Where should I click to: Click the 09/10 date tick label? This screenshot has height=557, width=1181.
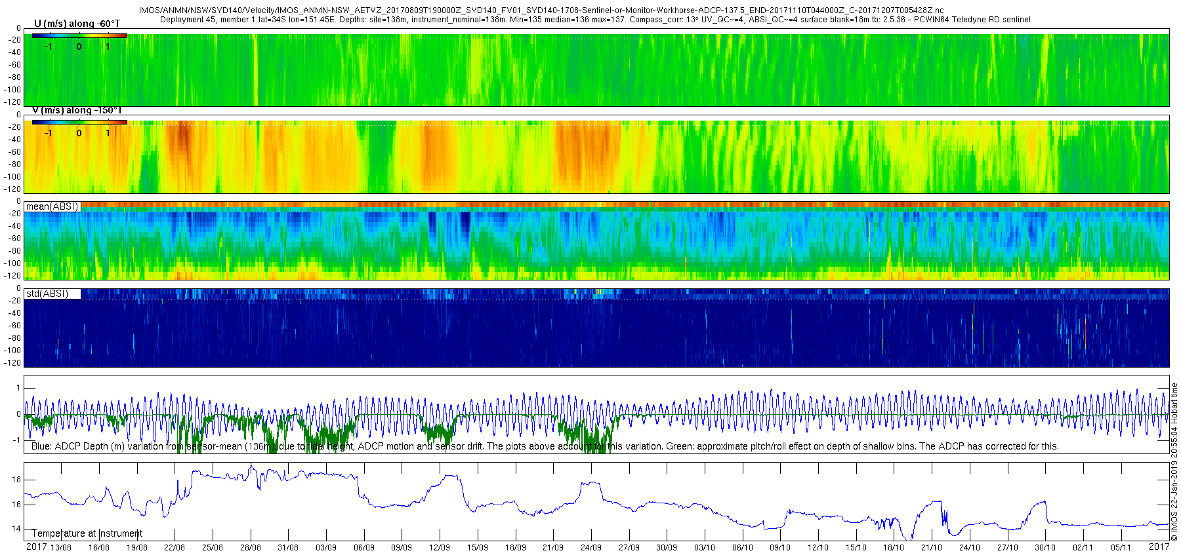(x=780, y=547)
